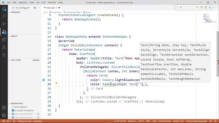Open launch.json with the gear icon
The width and height of the screenshot is (219, 123).
pyautogui.click(x=35, y=8)
